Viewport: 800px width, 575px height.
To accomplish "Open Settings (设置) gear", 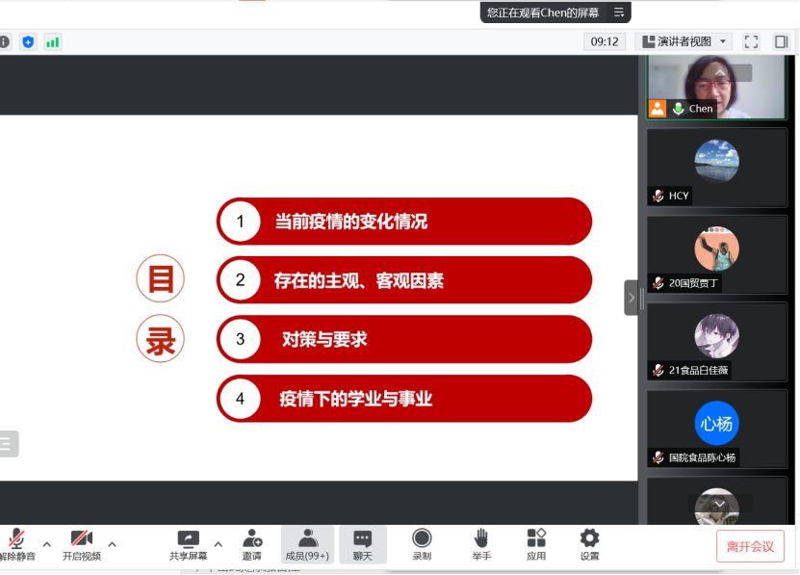I will pyautogui.click(x=589, y=544).
